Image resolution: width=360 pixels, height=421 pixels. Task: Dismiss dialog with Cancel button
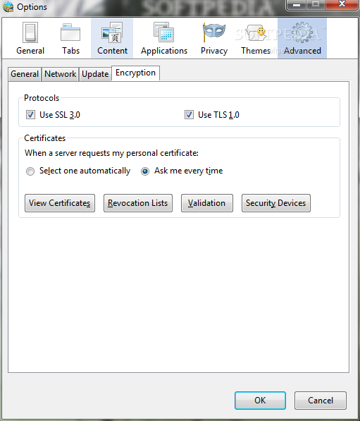click(x=321, y=401)
